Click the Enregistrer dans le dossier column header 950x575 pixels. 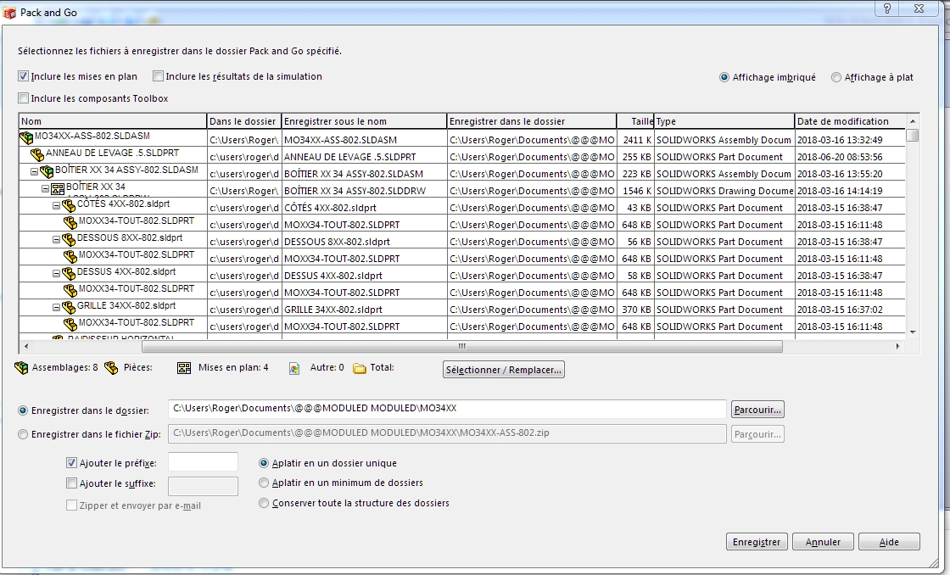(x=532, y=121)
